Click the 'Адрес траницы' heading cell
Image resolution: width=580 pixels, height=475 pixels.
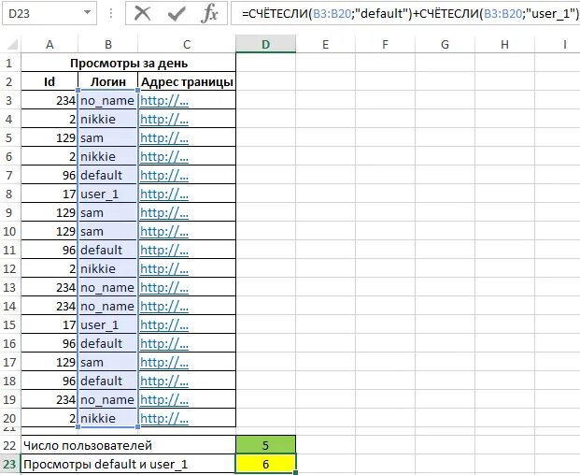187,81
